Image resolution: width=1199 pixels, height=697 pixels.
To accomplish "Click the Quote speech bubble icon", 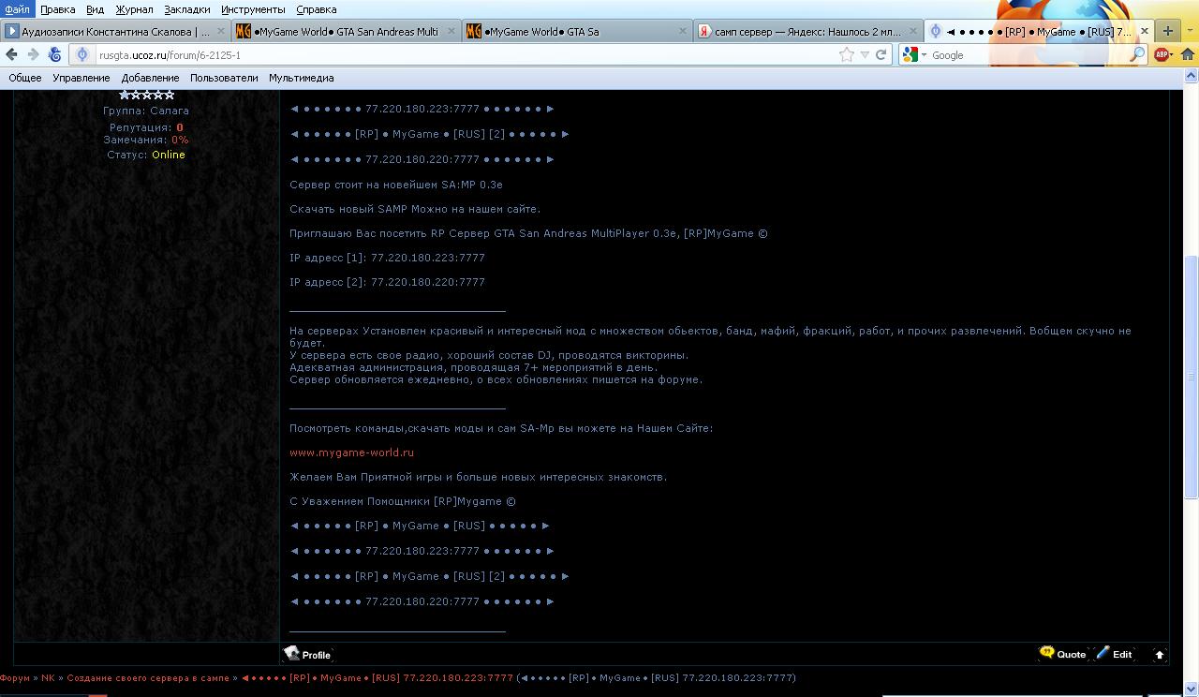I will click(x=1047, y=652).
